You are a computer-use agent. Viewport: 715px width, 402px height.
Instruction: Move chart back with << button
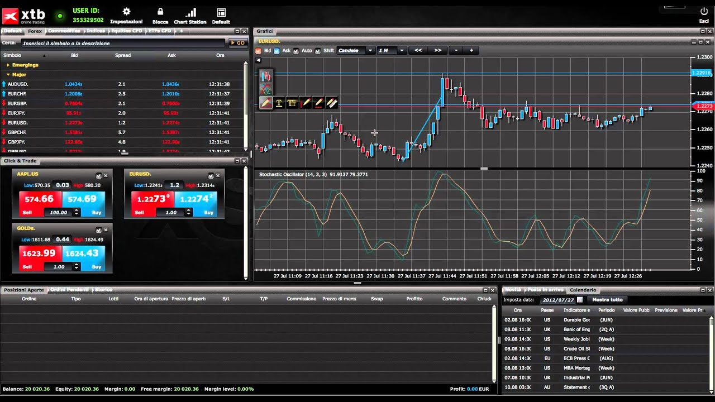(418, 50)
